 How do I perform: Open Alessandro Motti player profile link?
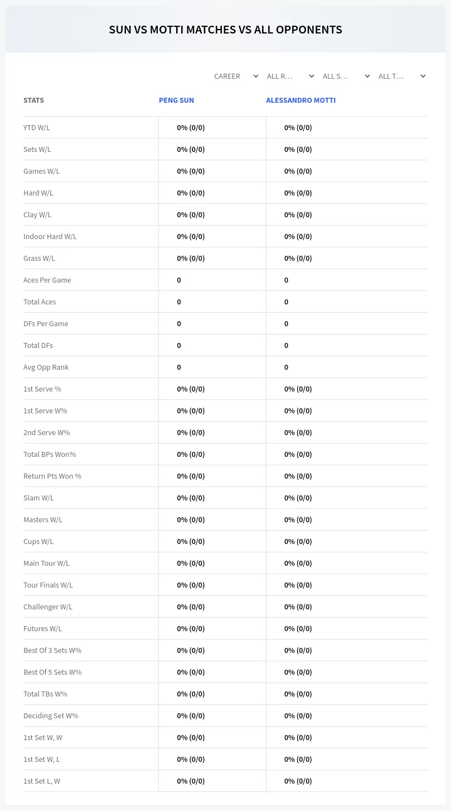point(300,101)
